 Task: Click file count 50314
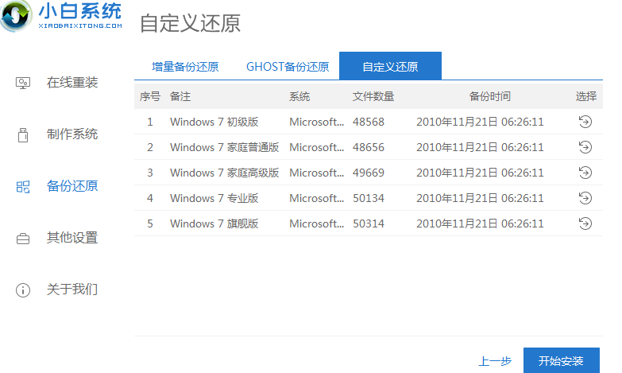369,223
